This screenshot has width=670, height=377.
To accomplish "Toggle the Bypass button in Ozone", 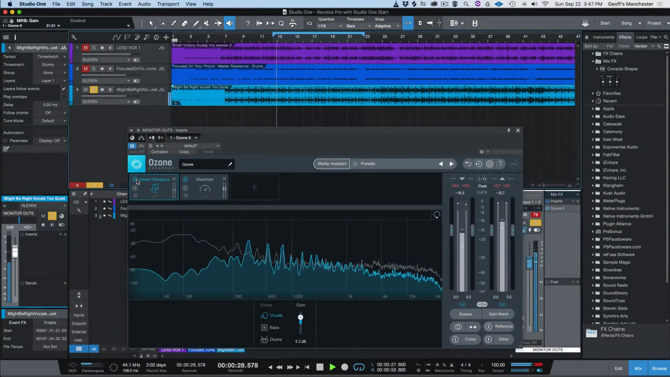I will coord(465,314).
